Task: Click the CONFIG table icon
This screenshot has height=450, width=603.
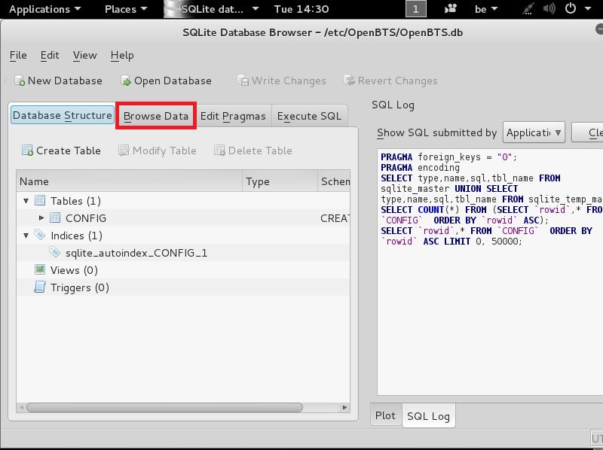Action: [x=55, y=217]
